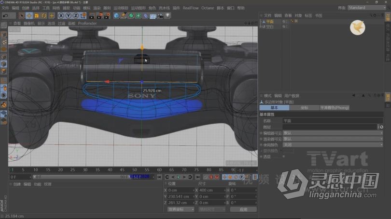Viewport: 391px width, 219px height.
Task: Activate the Rotate tool
Action: pyautogui.click(x=44, y=16)
